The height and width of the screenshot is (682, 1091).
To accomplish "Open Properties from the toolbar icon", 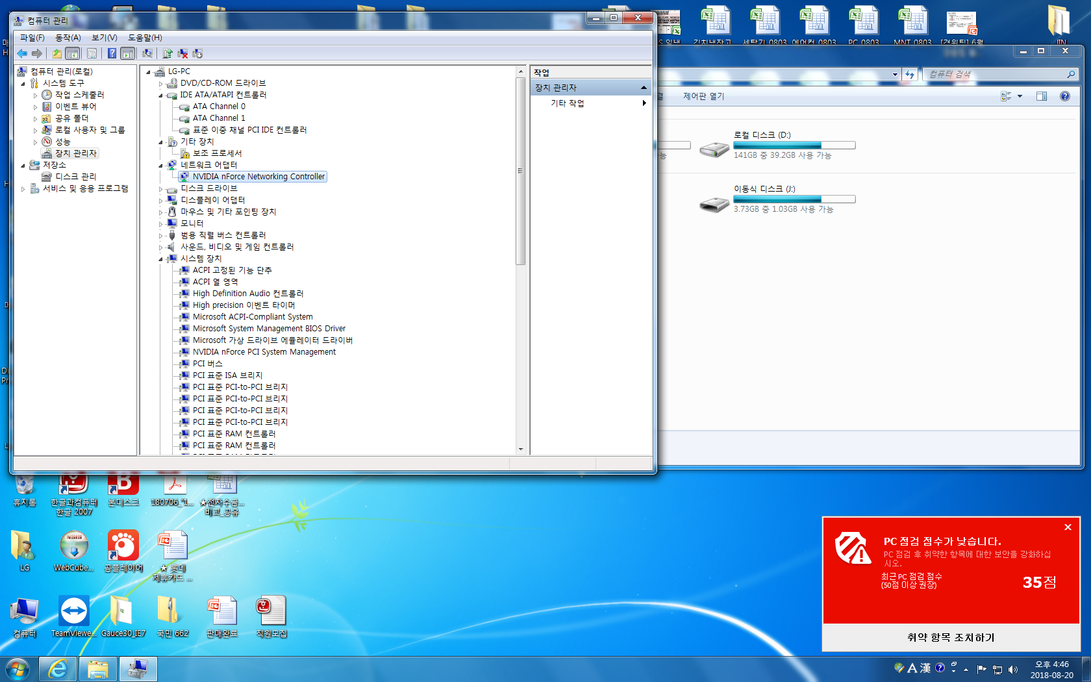I will pyautogui.click(x=92, y=53).
